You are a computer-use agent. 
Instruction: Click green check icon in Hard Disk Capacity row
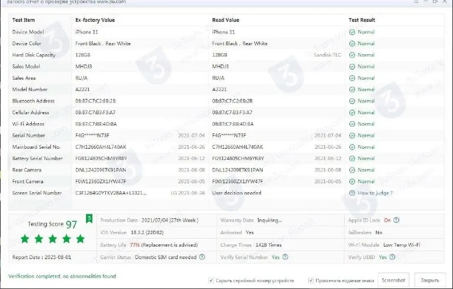(352, 55)
